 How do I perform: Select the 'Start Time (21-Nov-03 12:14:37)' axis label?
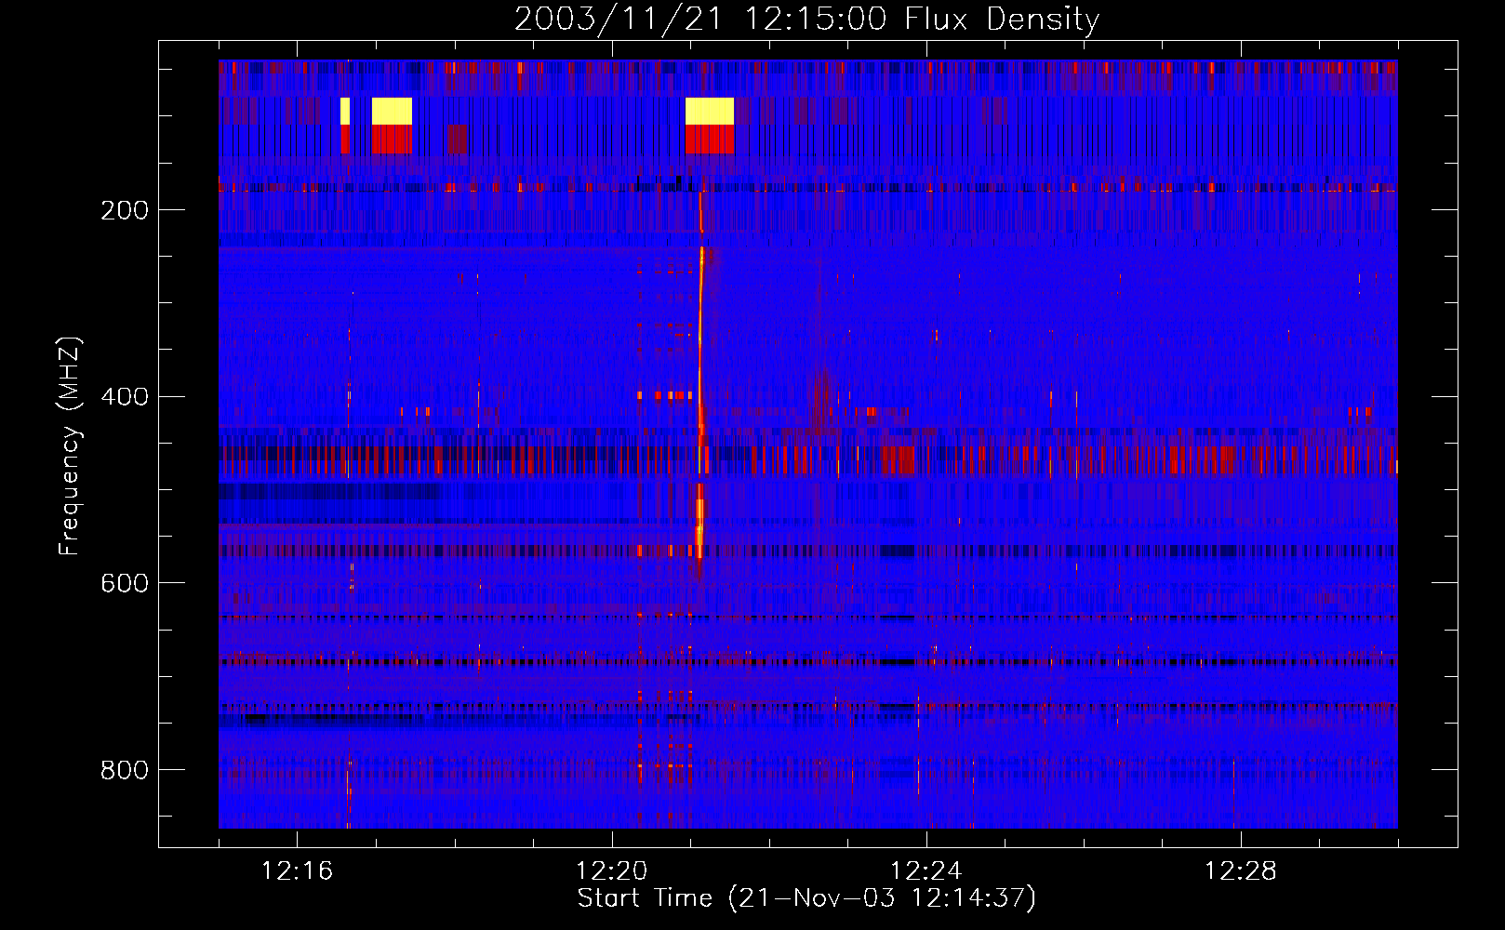[x=806, y=898]
